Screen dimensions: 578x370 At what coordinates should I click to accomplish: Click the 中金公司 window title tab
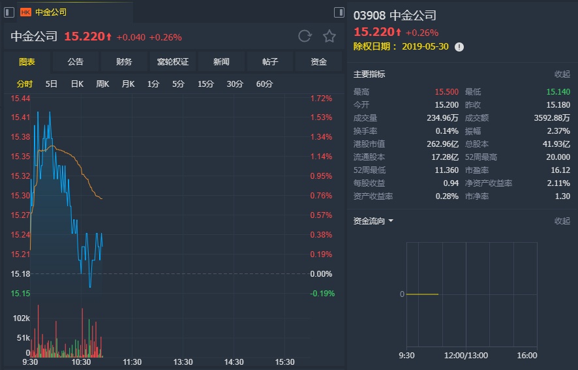tap(51, 12)
